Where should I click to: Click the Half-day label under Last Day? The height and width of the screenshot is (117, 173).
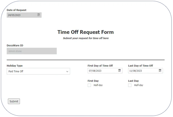[x=139, y=85]
